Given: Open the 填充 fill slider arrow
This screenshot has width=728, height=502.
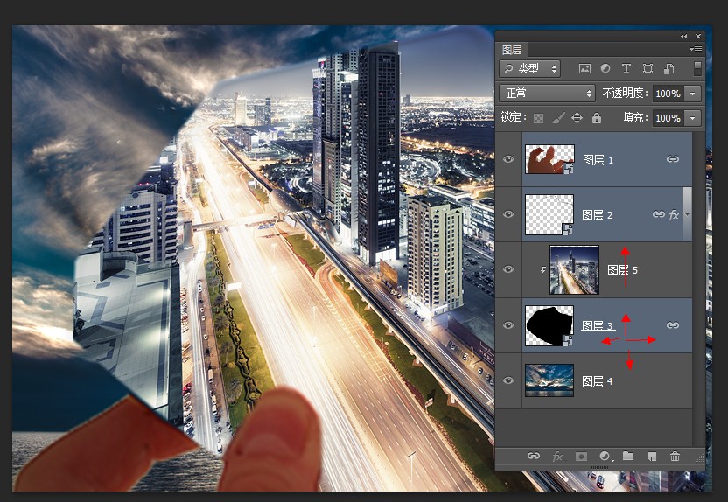Looking at the screenshot, I should pos(693,118).
